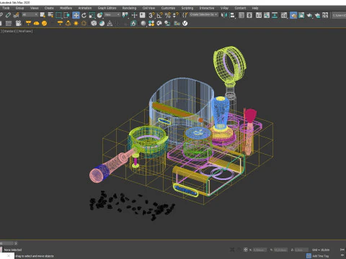Show the Ribbon toggle icon

tap(259, 15)
